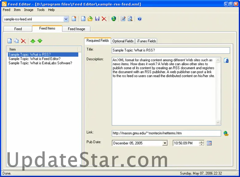
Task: Open the Image menu
Action: (29, 10)
